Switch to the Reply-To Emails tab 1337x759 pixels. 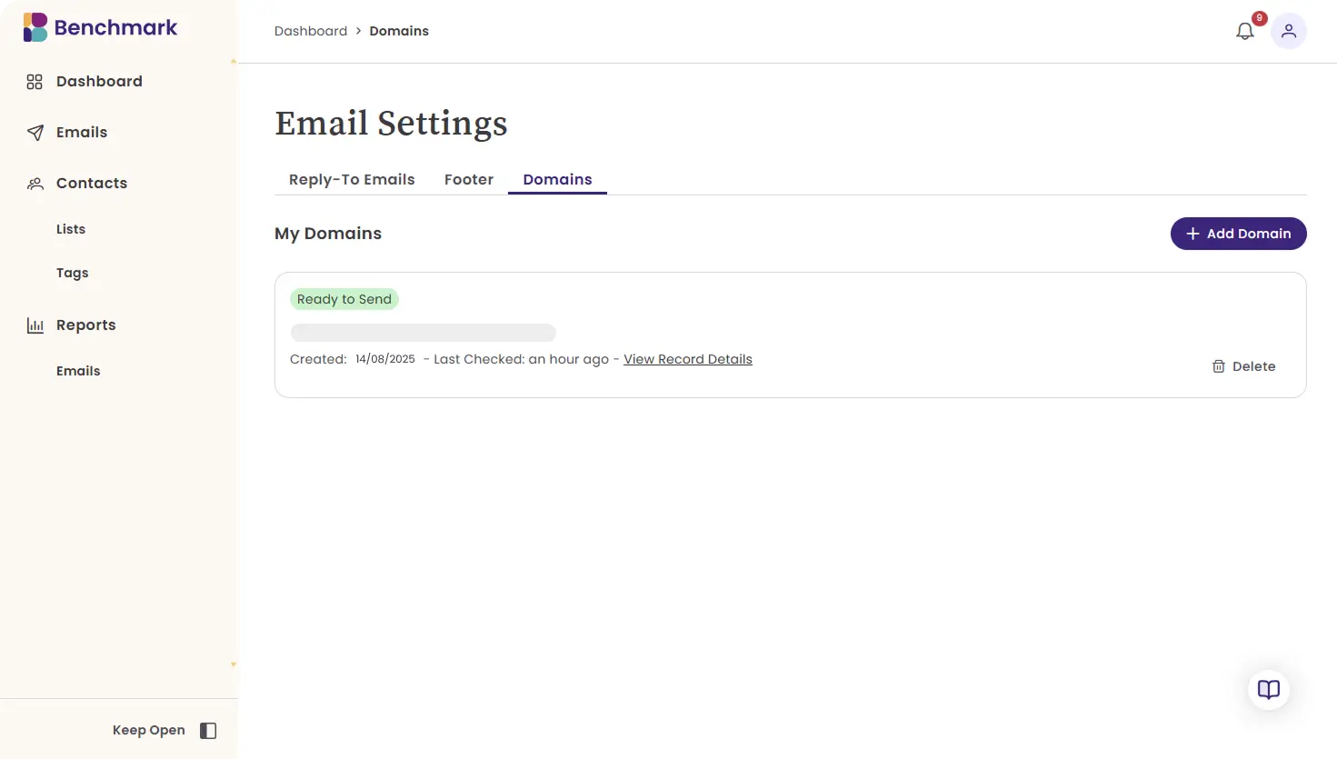pyautogui.click(x=351, y=179)
